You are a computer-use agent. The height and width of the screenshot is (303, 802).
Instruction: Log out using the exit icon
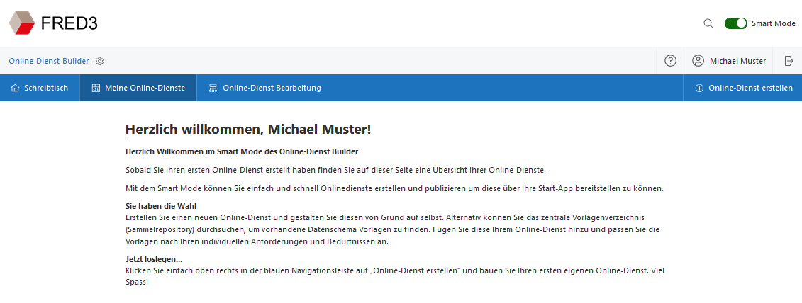pyautogui.click(x=789, y=61)
